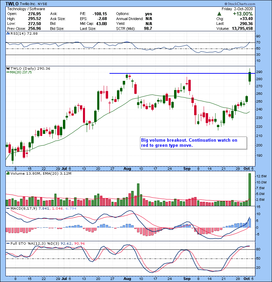Click Oct on the bottom stochastic date axis
Image resolution: width=272 pixels, height=282 pixels.
pos(247,279)
